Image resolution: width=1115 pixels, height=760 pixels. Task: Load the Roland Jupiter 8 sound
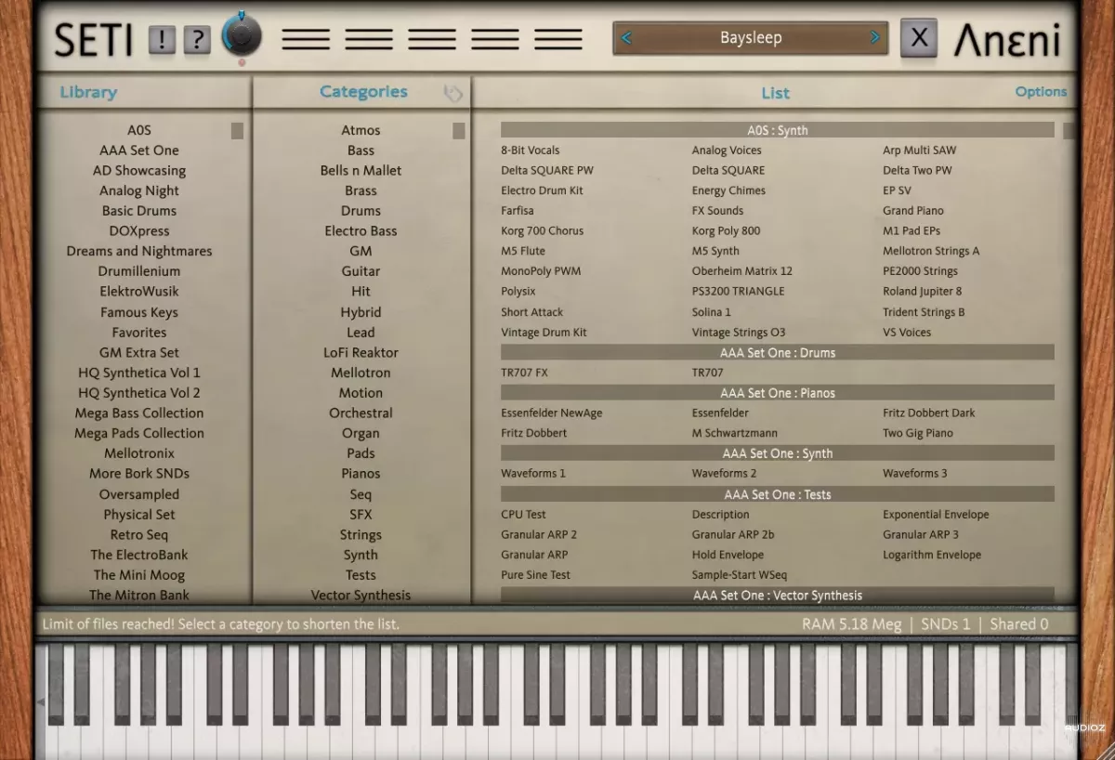(923, 292)
